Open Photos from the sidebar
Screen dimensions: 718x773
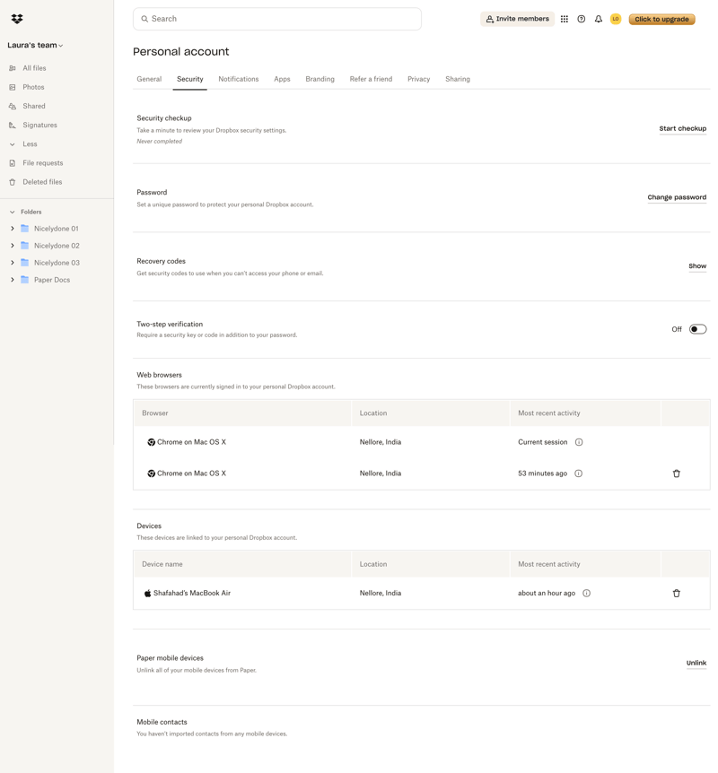point(33,86)
